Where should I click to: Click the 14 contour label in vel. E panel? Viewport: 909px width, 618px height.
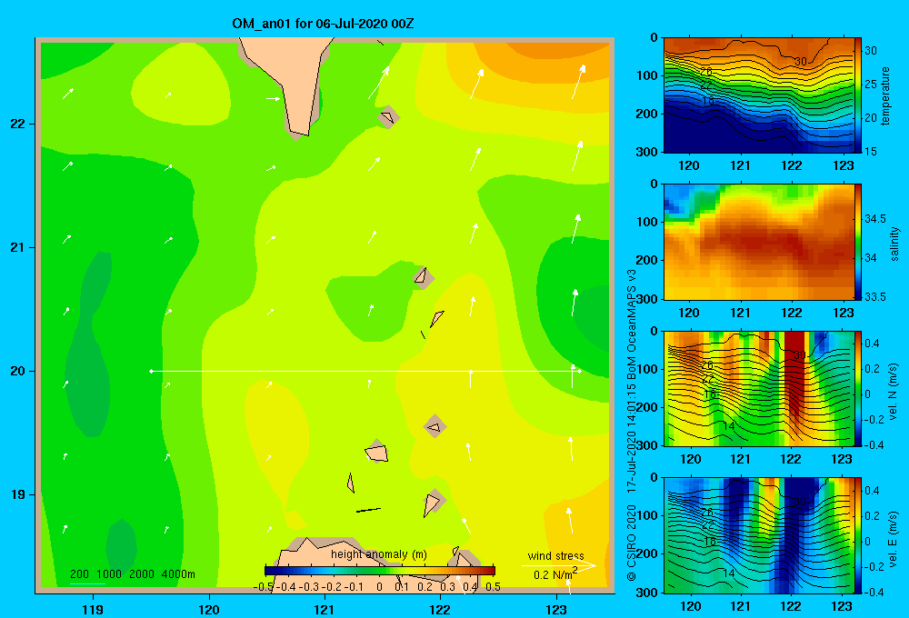729,573
